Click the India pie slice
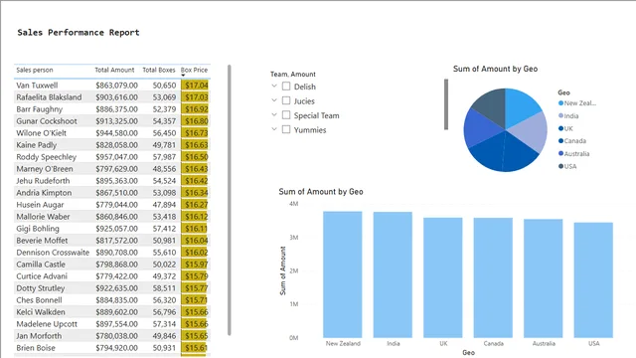The image size is (636, 358). (x=530, y=132)
